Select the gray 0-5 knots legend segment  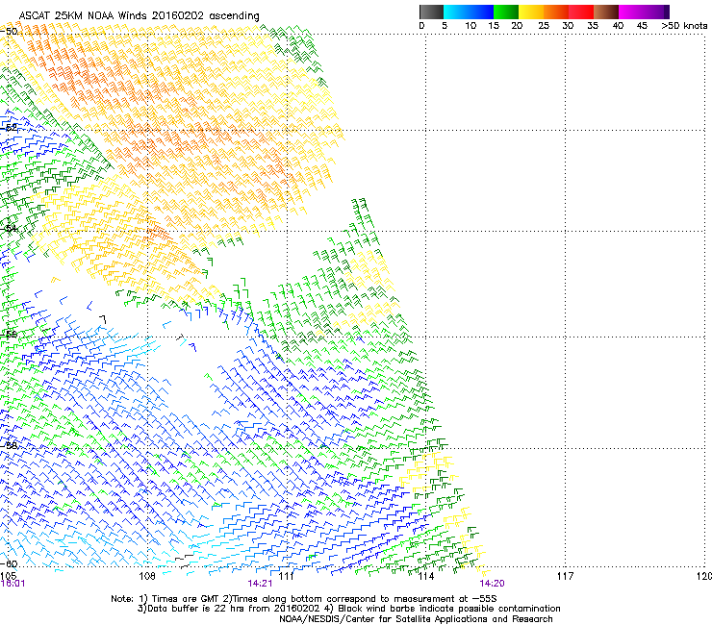pos(431,12)
